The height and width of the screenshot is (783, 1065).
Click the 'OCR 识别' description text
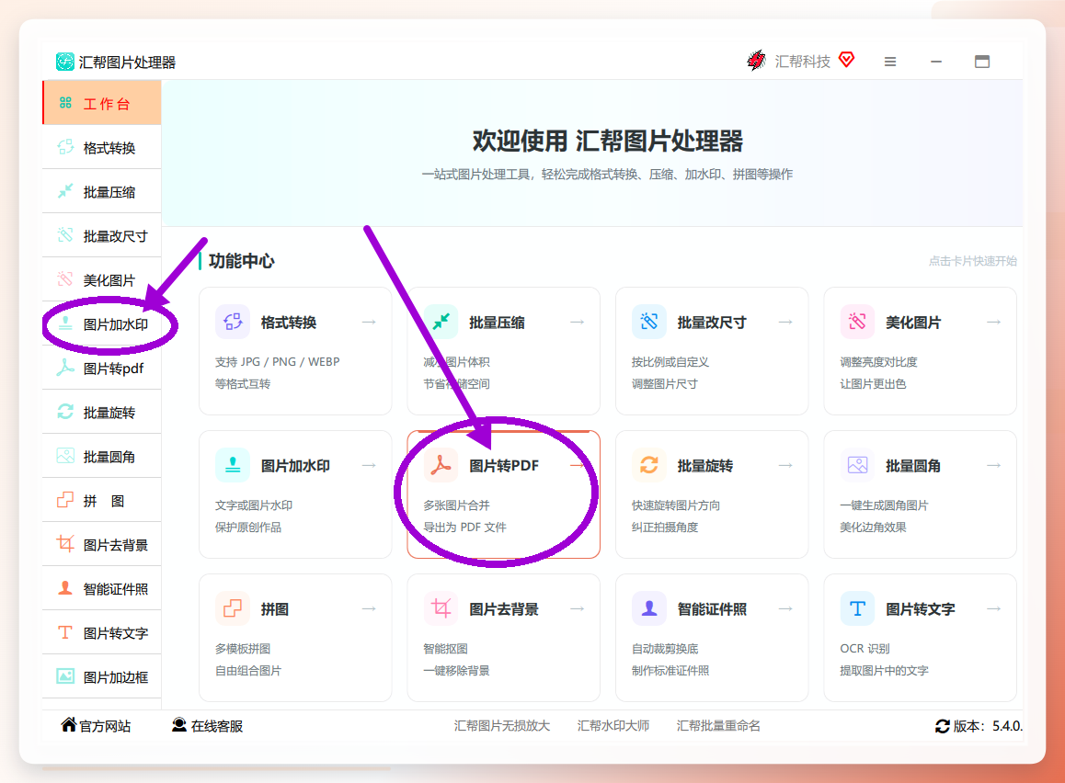(865, 649)
